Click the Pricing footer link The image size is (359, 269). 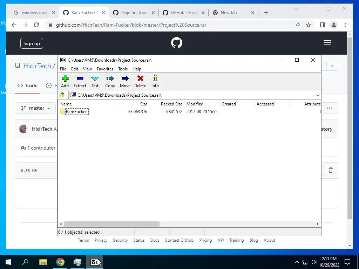pos(205,240)
